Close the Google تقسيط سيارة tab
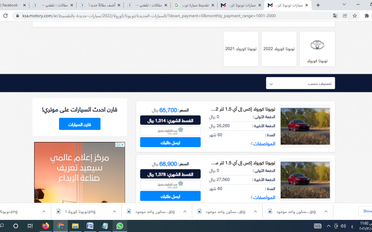This screenshot has height=232, width=372. (x=213, y=5)
